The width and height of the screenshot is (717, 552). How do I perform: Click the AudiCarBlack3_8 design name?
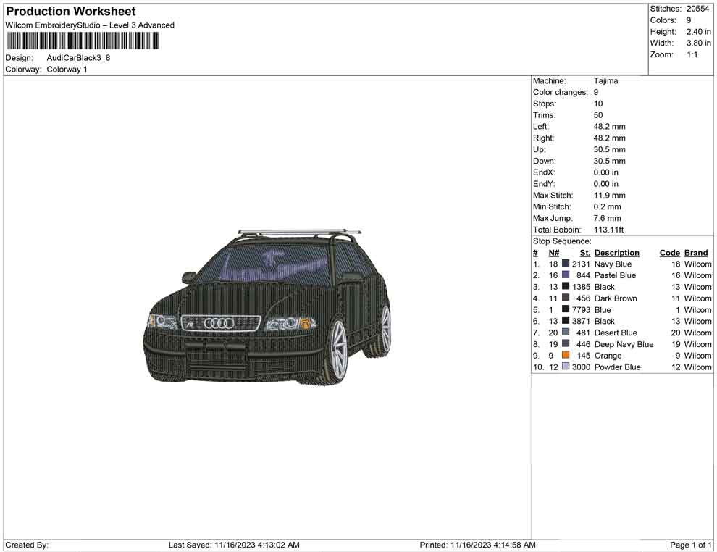coord(77,58)
